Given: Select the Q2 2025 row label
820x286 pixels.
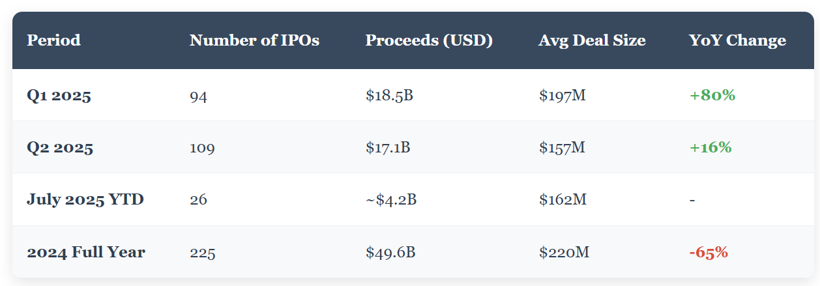Looking at the screenshot, I should coord(60,148).
